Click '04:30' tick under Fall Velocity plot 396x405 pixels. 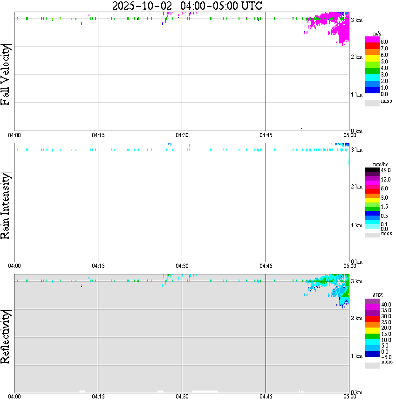point(182,135)
